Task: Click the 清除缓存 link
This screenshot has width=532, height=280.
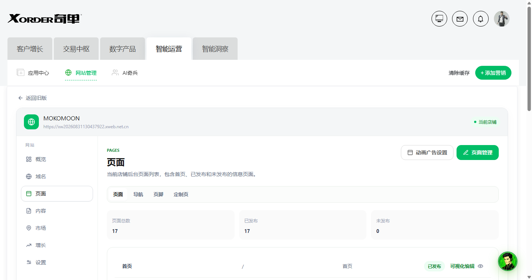Action: pyautogui.click(x=459, y=73)
